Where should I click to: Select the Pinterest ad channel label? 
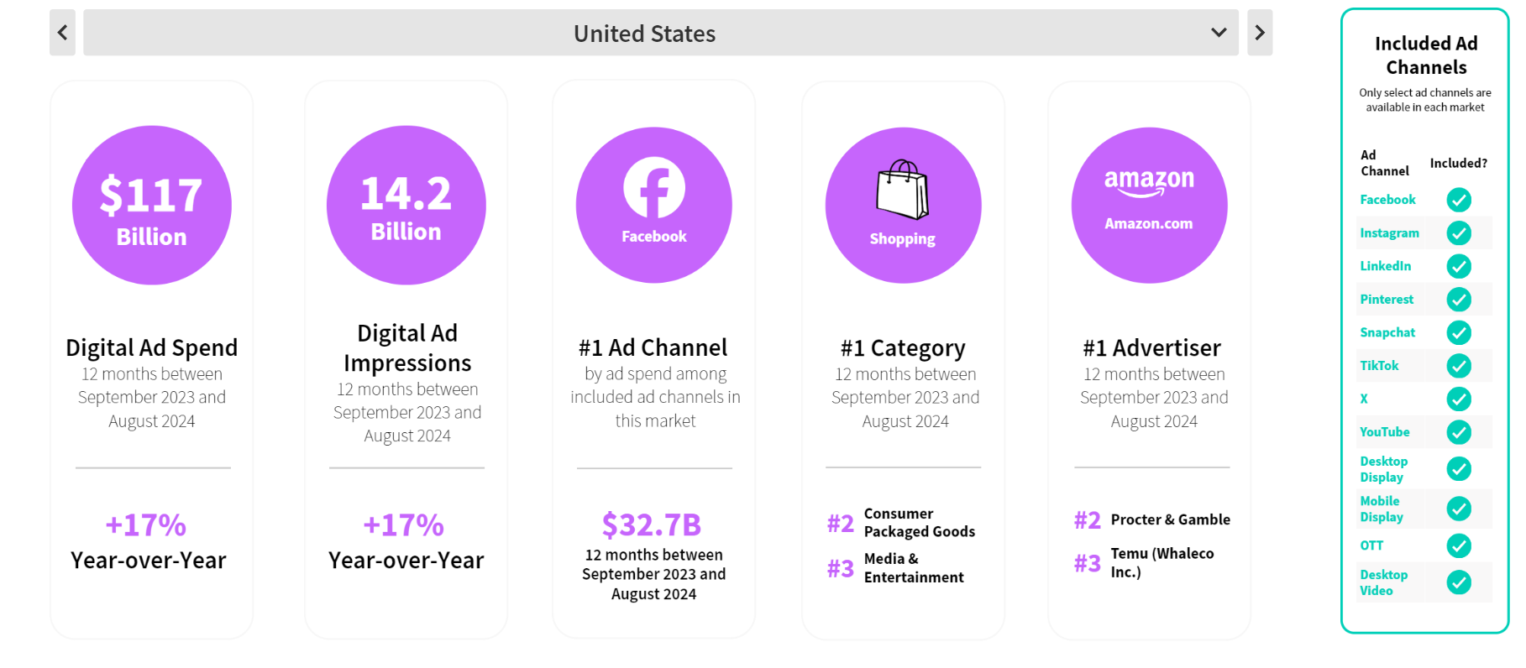1387,300
